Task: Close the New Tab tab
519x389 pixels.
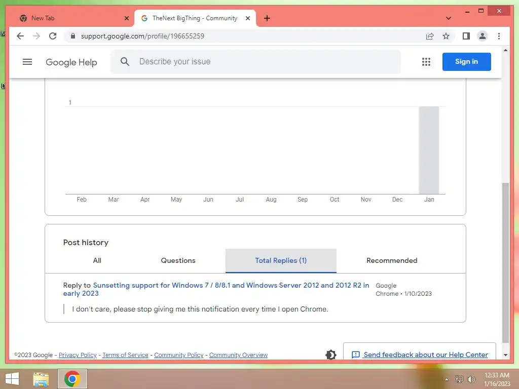Action: 126,18
